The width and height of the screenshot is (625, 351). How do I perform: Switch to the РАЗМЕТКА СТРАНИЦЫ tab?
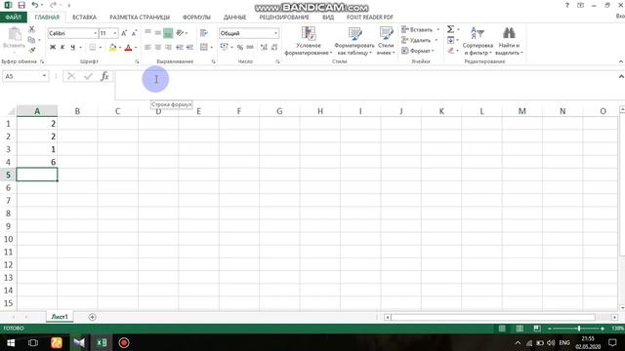tap(140, 18)
